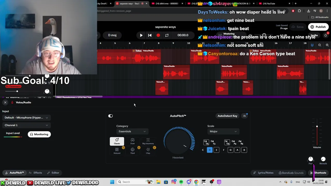Toggle loop cycle mode
This screenshot has height=186, width=331.
pos(167,35)
